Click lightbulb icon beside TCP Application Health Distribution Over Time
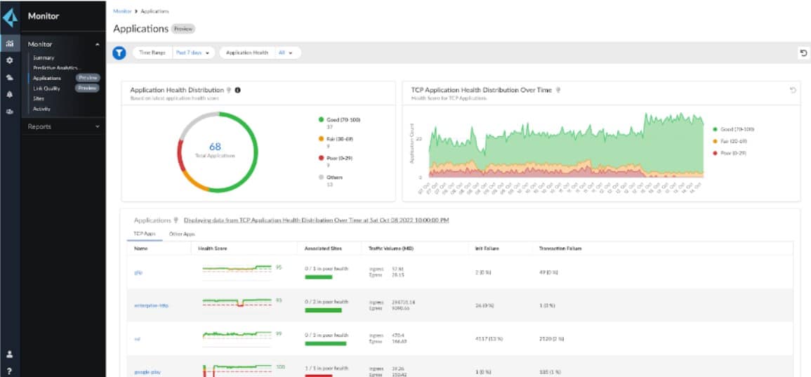This screenshot has width=811, height=377. click(x=558, y=90)
